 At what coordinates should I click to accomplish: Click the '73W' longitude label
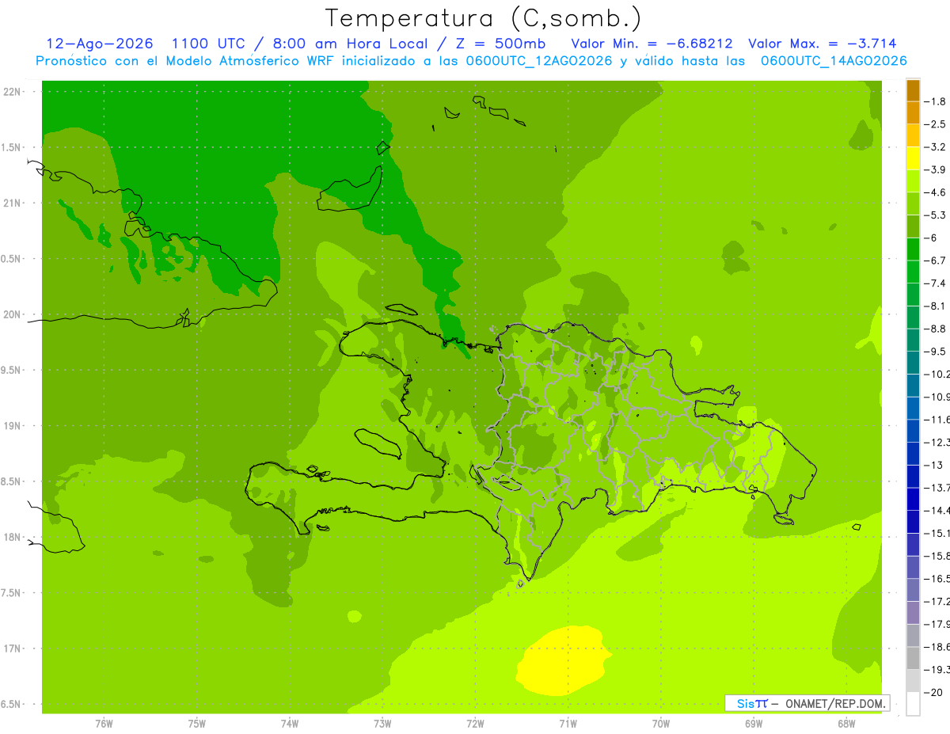pyautogui.click(x=382, y=724)
